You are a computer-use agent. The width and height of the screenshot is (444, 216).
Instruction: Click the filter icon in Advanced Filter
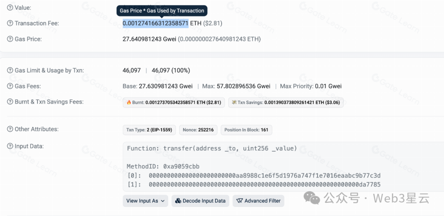pos(240,201)
